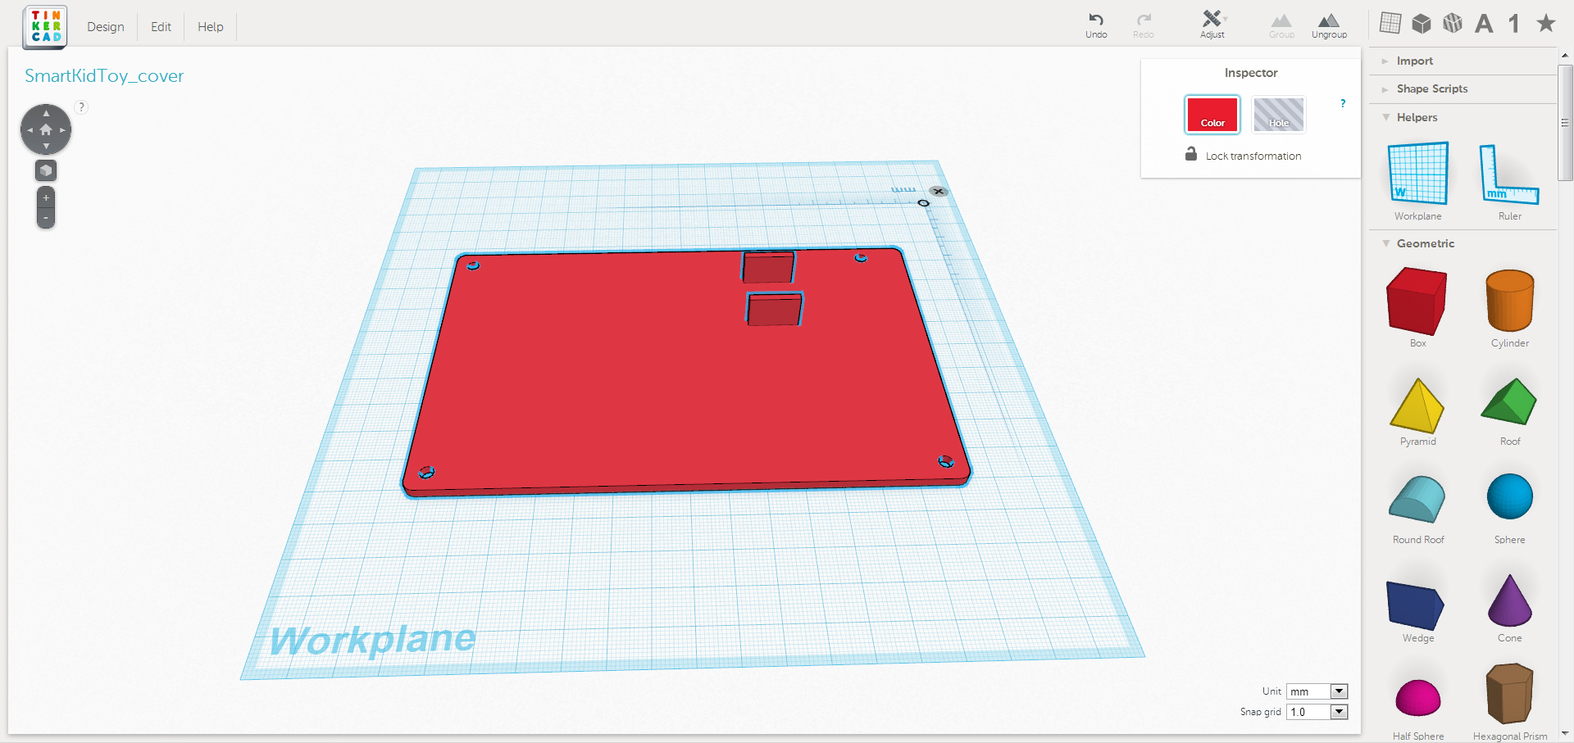Open the star favorites shapes icon
The height and width of the screenshot is (743, 1574).
(1546, 23)
